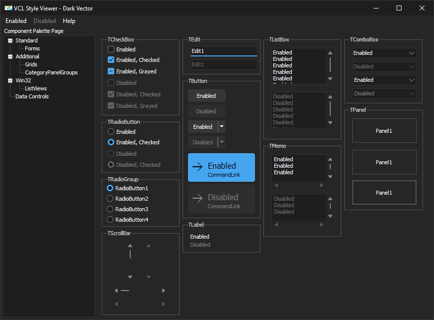Image resolution: width=434 pixels, height=320 pixels.
Task: Click down arrow of disabled TMemo scrollbar
Action: click(x=330, y=216)
